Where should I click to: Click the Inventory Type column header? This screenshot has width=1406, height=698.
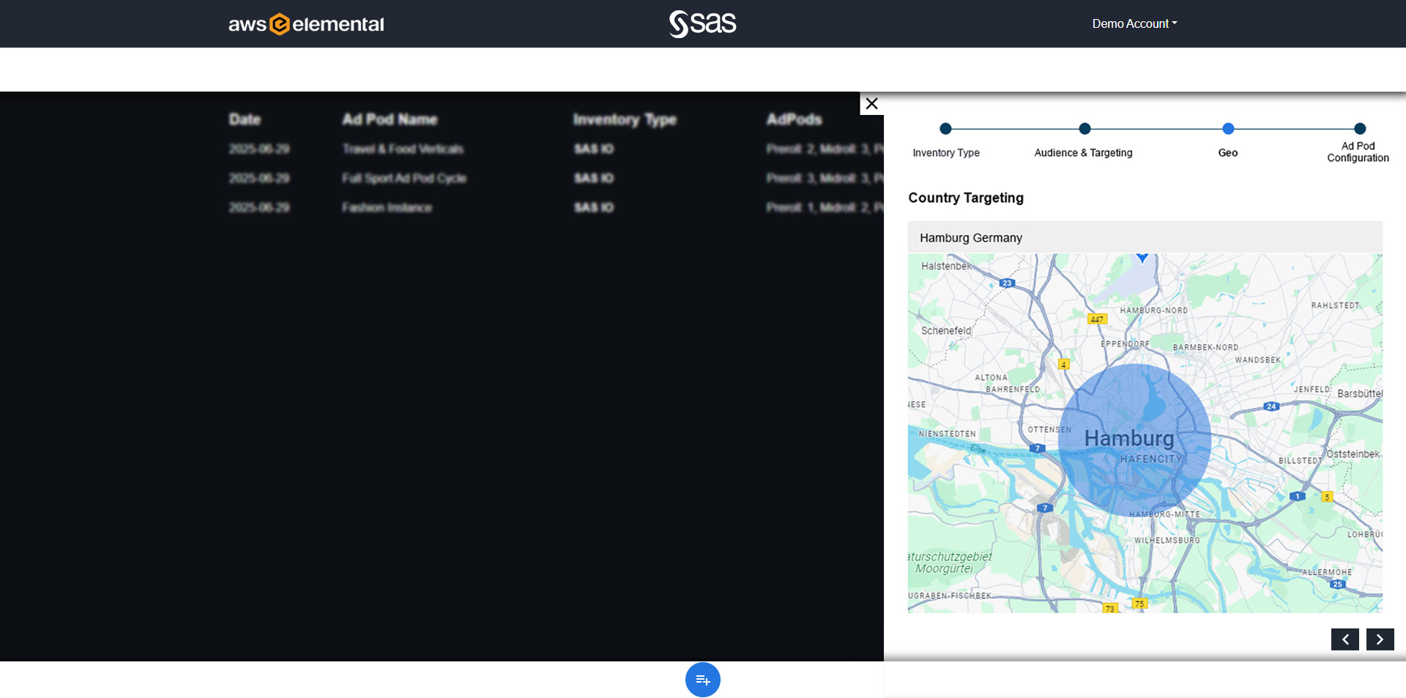(x=625, y=119)
